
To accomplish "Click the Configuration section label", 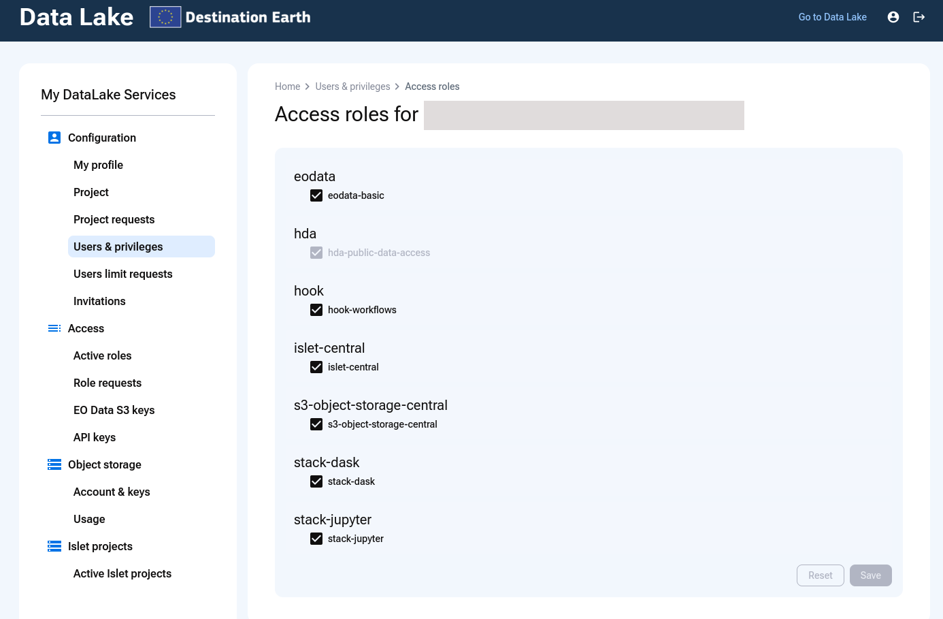I will pyautogui.click(x=102, y=138).
